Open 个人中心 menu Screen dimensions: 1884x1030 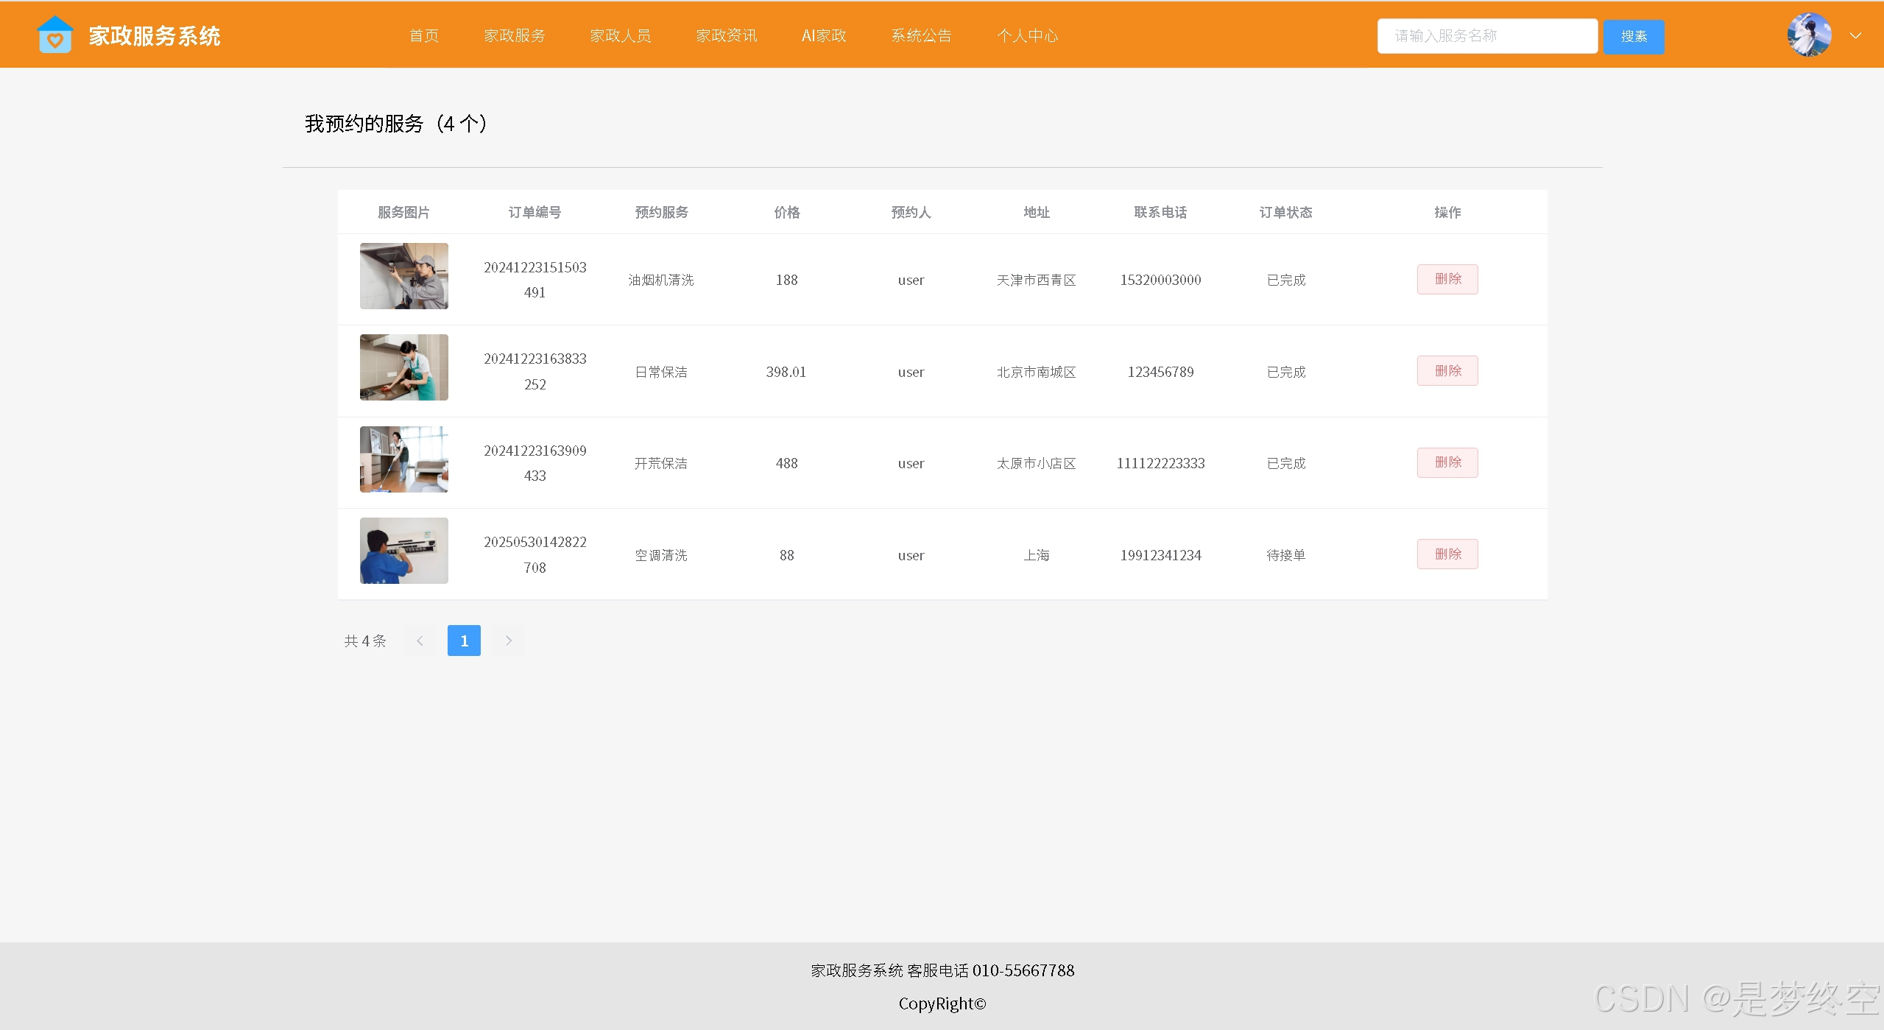pyautogui.click(x=1027, y=35)
